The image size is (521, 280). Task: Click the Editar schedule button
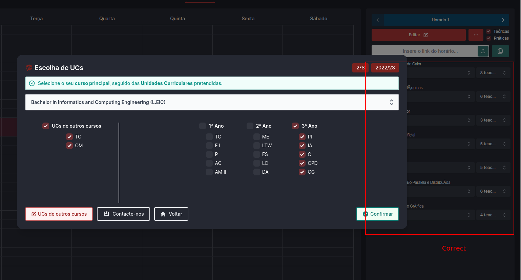pyautogui.click(x=419, y=35)
